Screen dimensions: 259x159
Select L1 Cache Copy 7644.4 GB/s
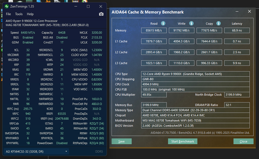209,41
